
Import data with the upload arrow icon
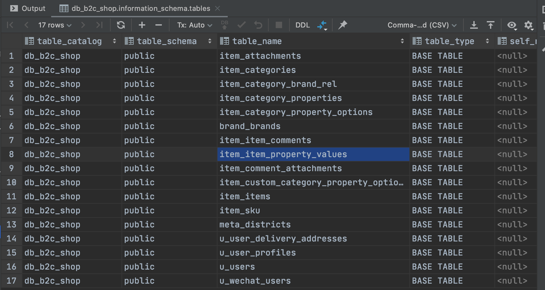[491, 25]
